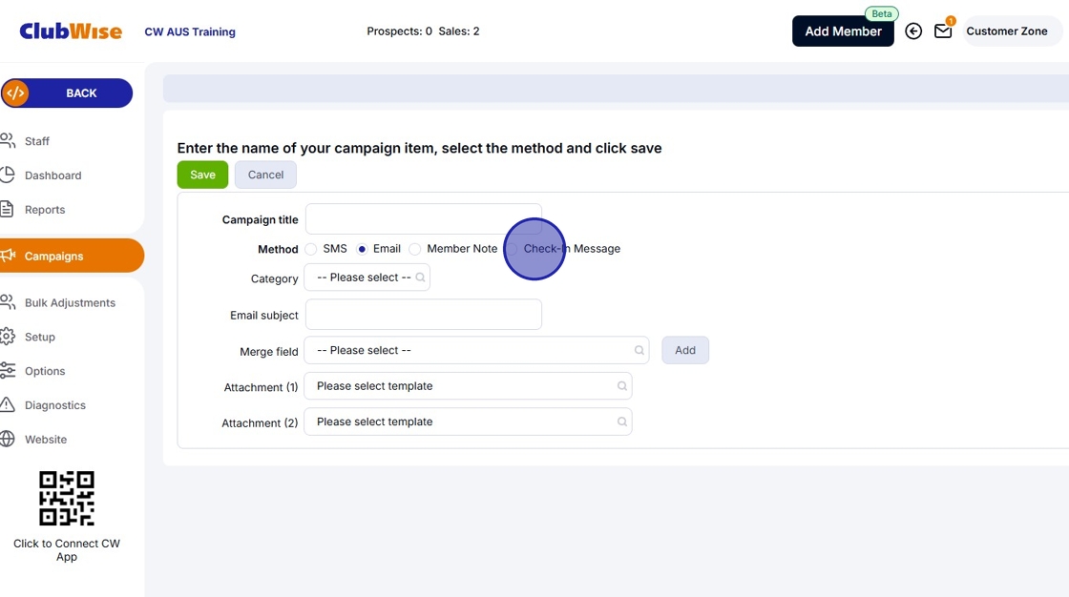Select the Check-In Message radio button
Viewport: 1069px width, 597px height.
coord(512,250)
